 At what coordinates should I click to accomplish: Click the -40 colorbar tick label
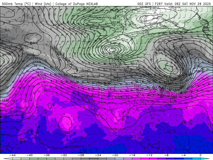[30, 155]
